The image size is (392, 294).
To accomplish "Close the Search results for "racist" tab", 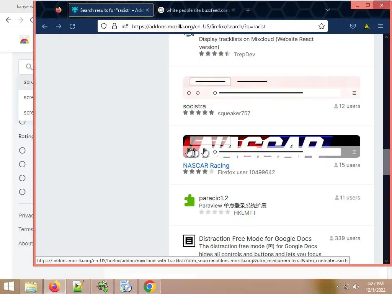I will pyautogui.click(x=147, y=10).
